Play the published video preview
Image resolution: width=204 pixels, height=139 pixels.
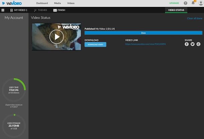coord(57,37)
